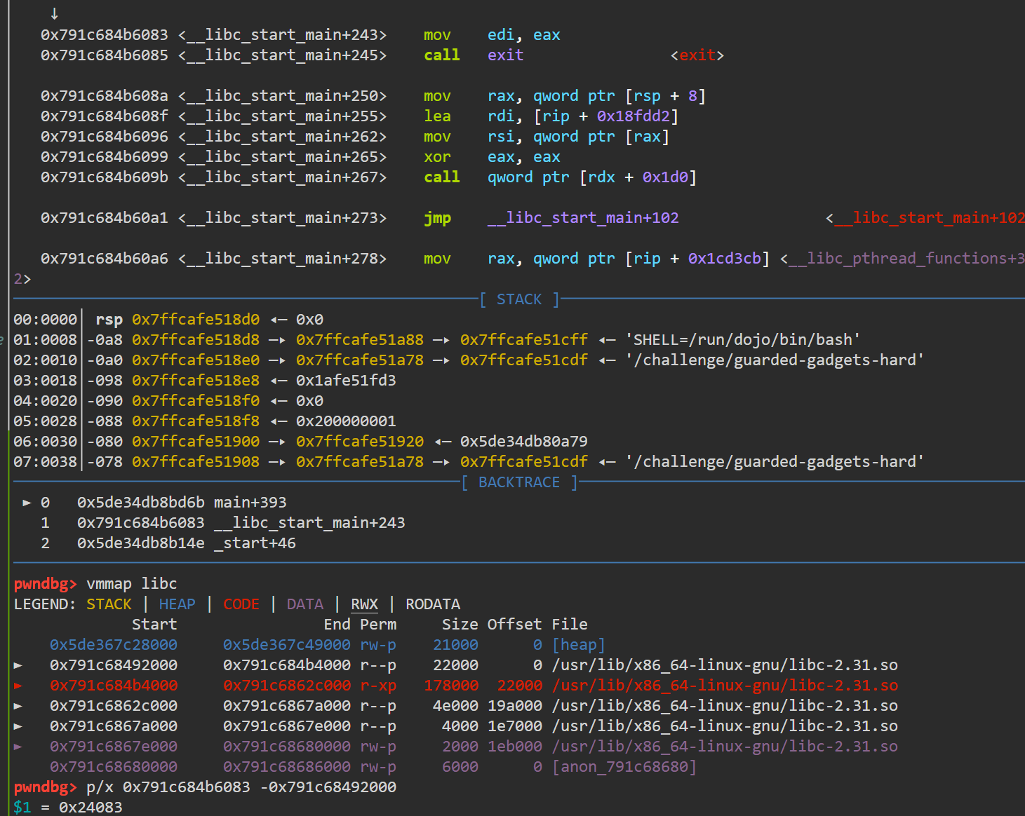Click the offset value 19a000
1025x816 pixels.
[515, 706]
